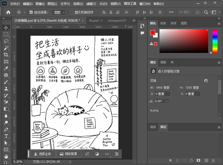Screen dimensions: 223x165
Task: Select the History Brush tool
Action: [6, 95]
